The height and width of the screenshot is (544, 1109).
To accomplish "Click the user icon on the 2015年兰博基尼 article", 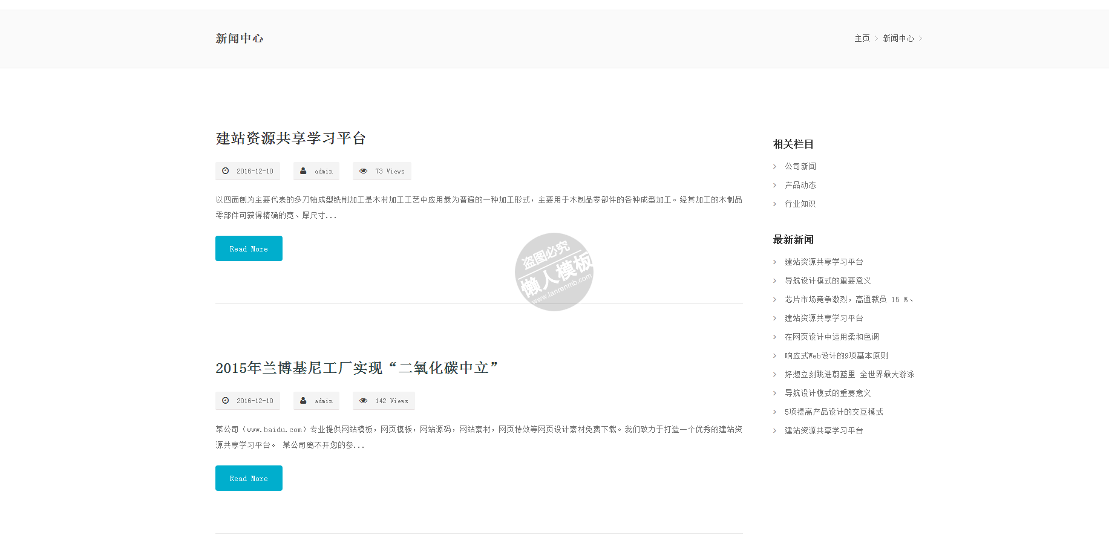I will click(303, 401).
